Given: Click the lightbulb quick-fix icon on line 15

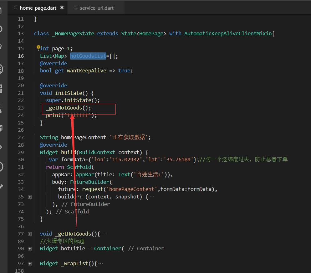Looking at the screenshot, I should point(38,48).
